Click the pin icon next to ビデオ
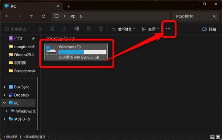Viewport: 222px width, 140px height. click(33, 38)
